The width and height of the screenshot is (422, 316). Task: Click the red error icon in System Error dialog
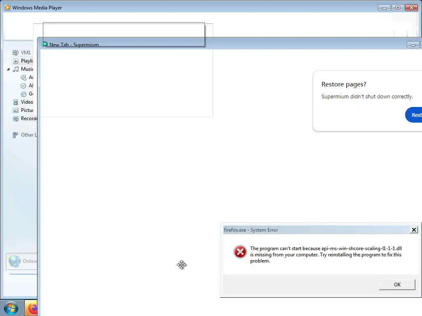point(240,252)
